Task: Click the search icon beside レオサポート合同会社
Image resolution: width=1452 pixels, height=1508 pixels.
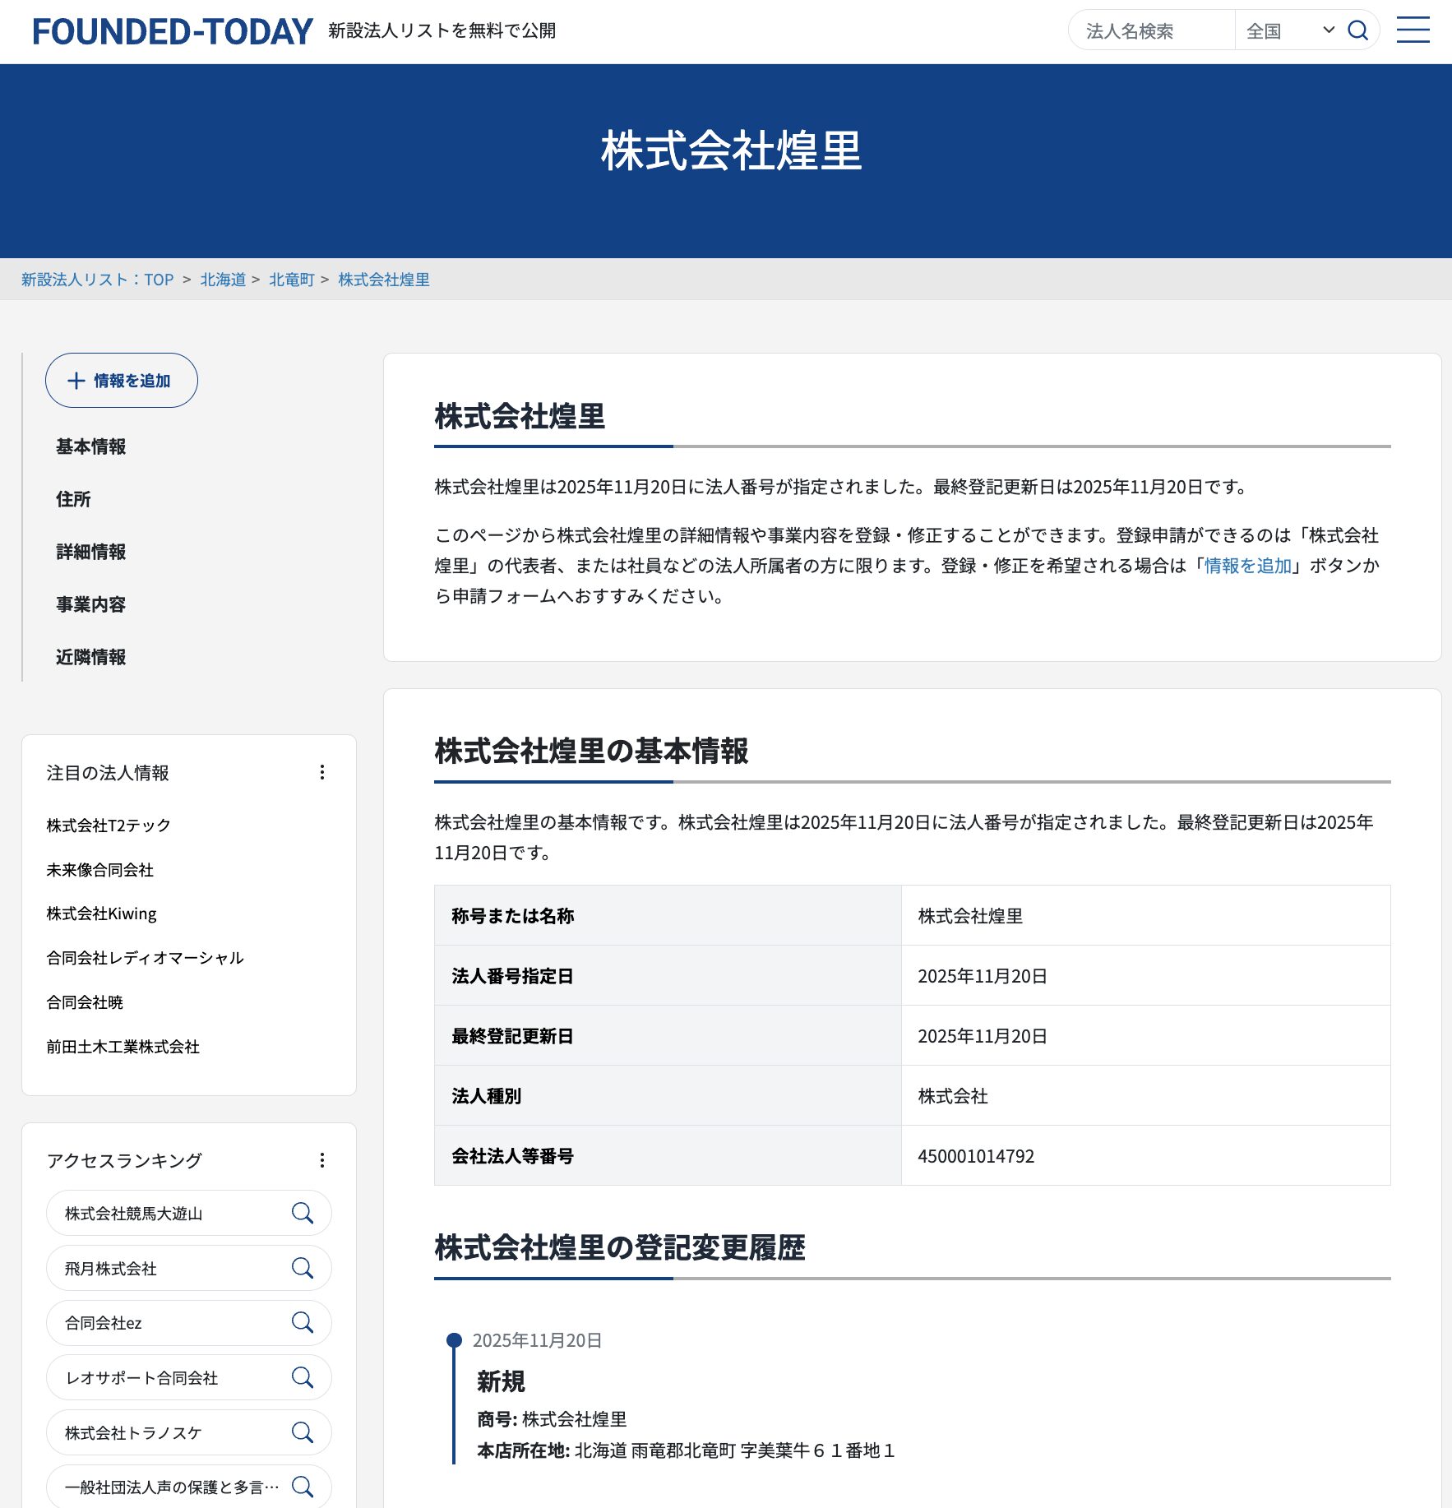Action: (x=303, y=1377)
